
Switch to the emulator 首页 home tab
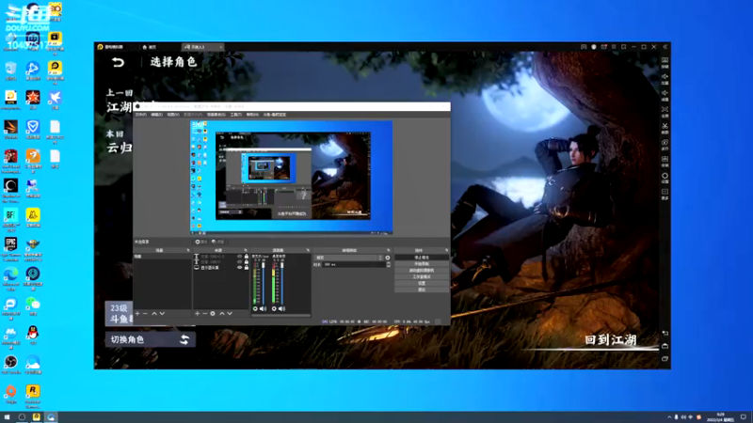click(x=150, y=47)
